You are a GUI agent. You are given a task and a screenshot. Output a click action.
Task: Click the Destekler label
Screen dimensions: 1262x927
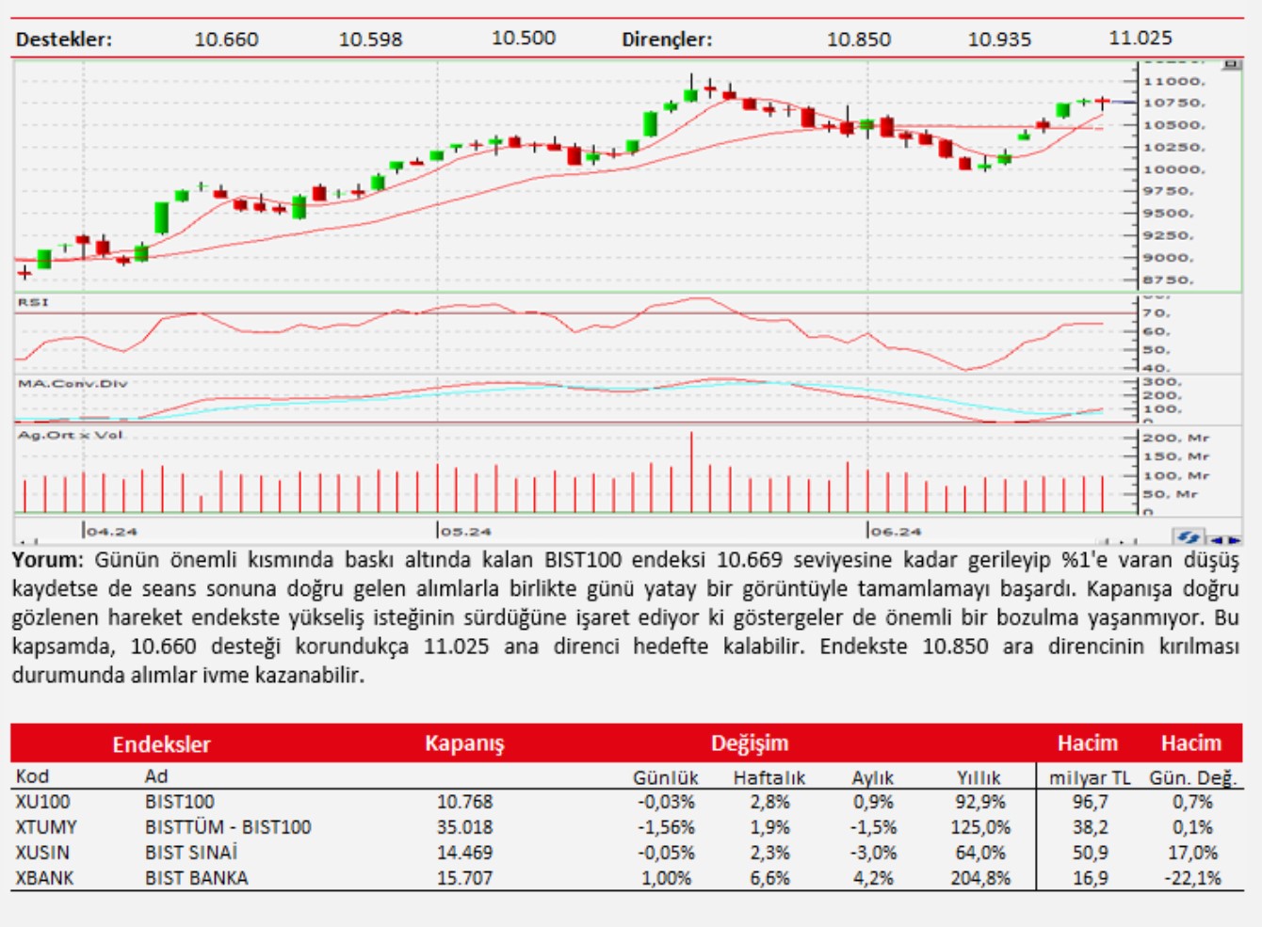tap(63, 40)
